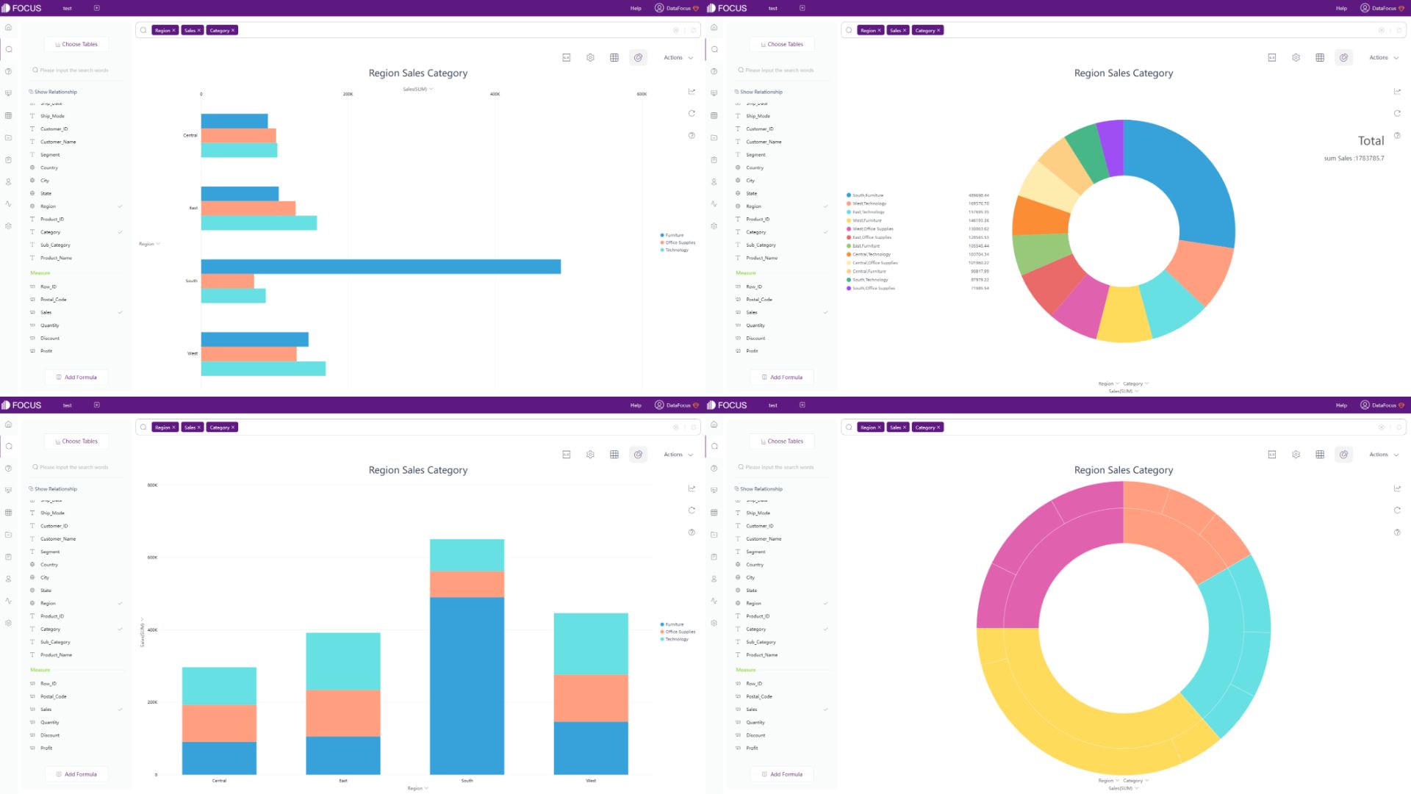Click Choose Tables in horizontal bar chart window

pyautogui.click(x=76, y=44)
